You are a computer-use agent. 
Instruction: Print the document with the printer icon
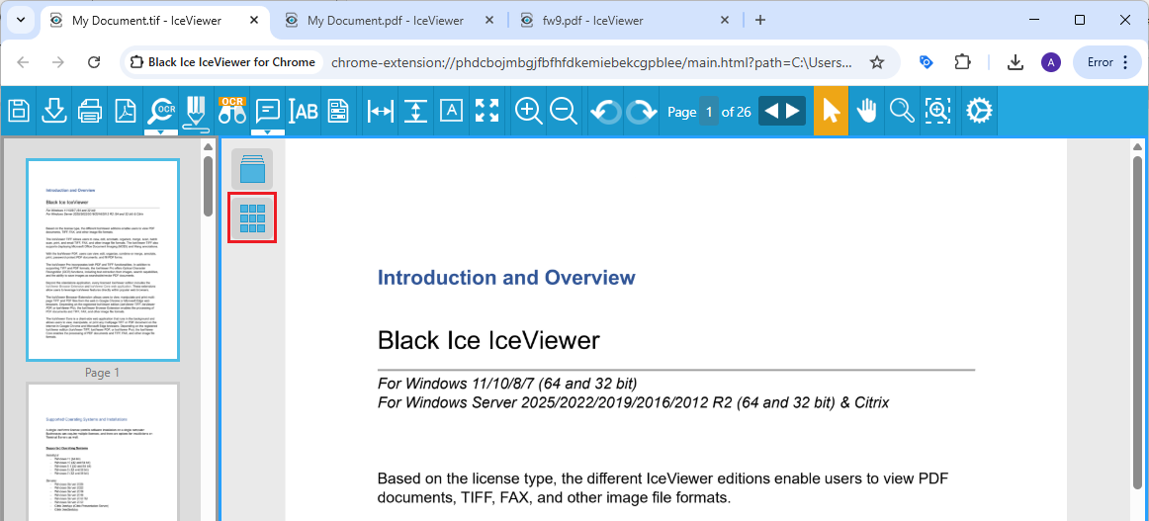coord(89,112)
